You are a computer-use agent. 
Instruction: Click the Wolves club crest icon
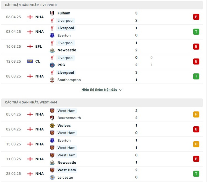(52, 126)
